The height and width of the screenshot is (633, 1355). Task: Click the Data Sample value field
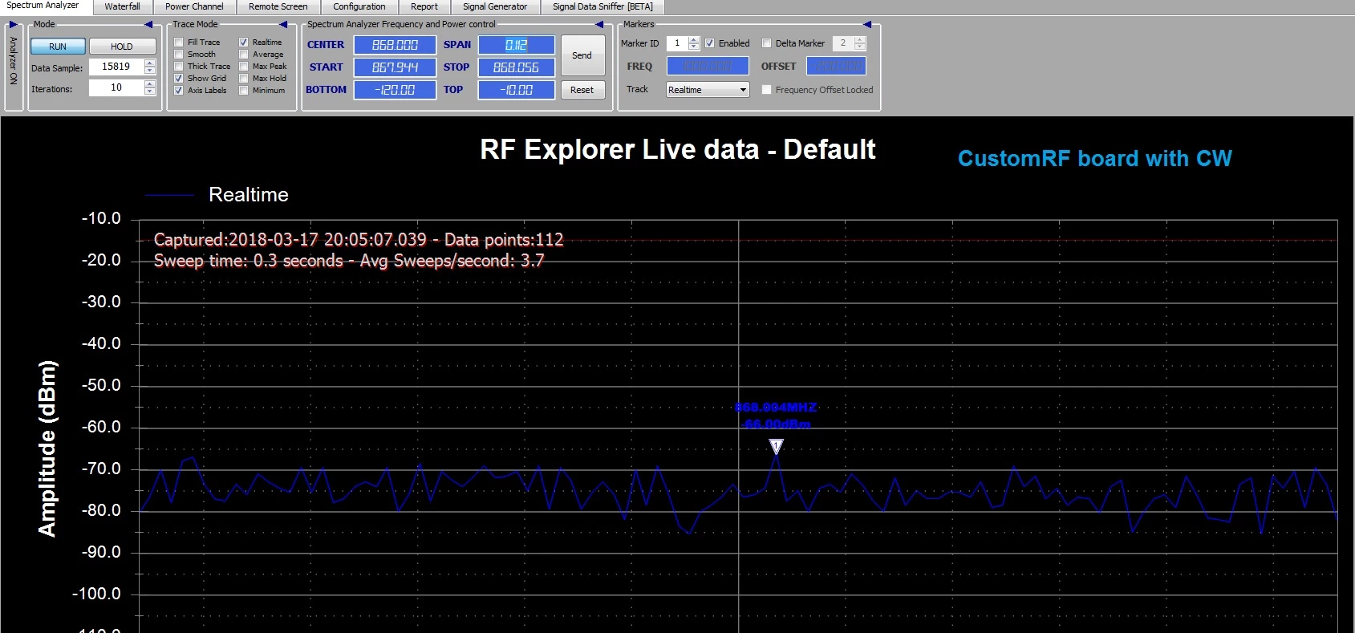(116, 67)
